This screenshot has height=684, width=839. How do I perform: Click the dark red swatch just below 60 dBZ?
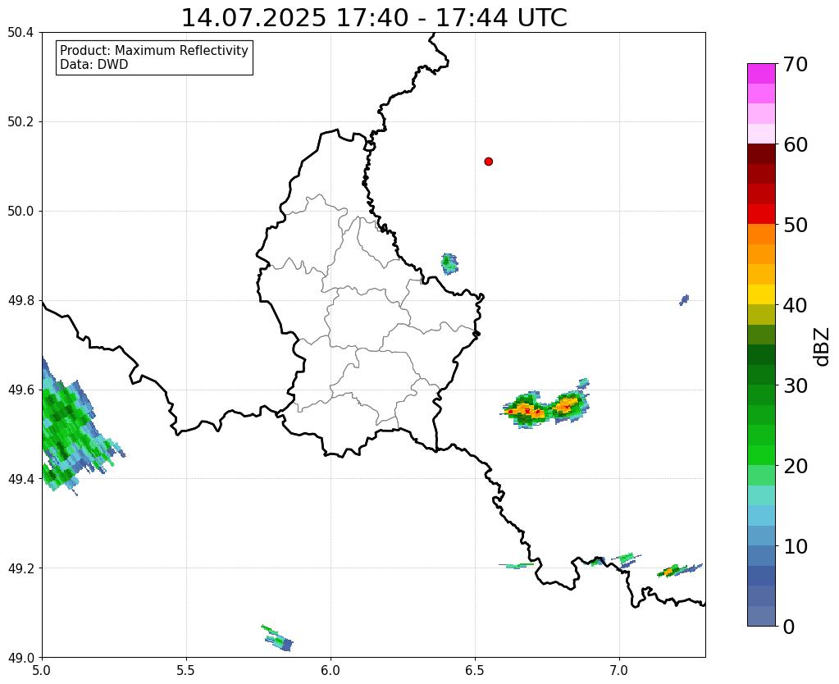tap(761, 154)
